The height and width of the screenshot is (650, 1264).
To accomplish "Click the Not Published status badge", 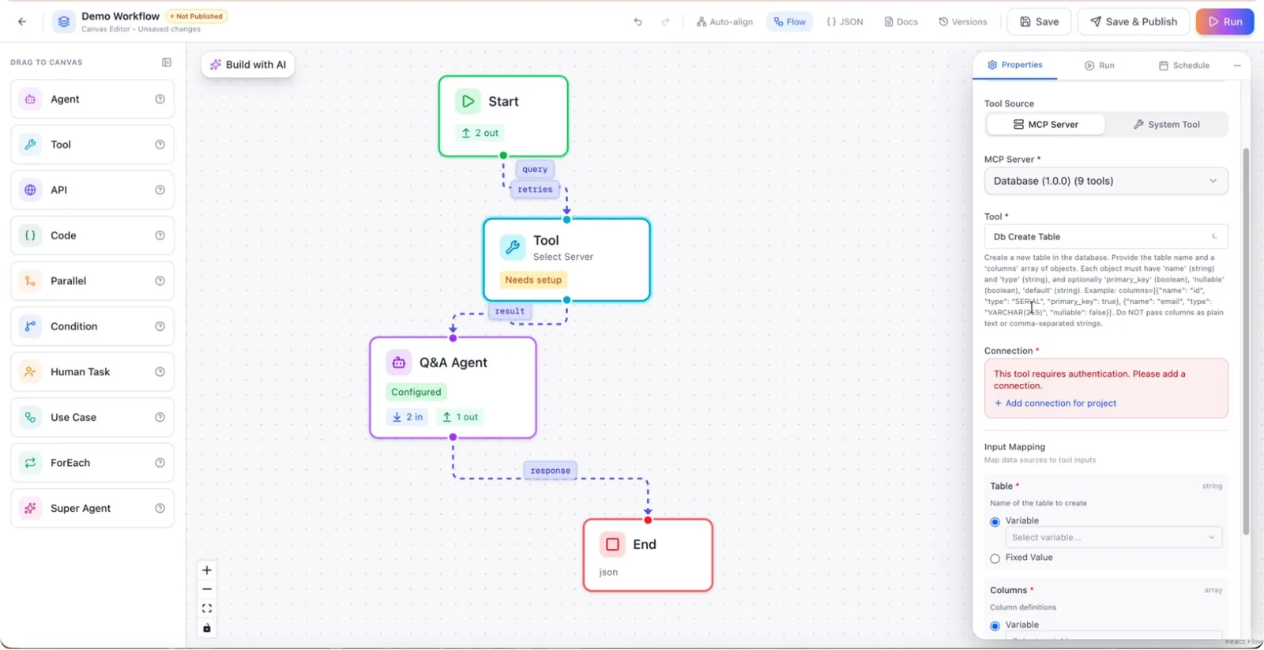I will (x=196, y=17).
